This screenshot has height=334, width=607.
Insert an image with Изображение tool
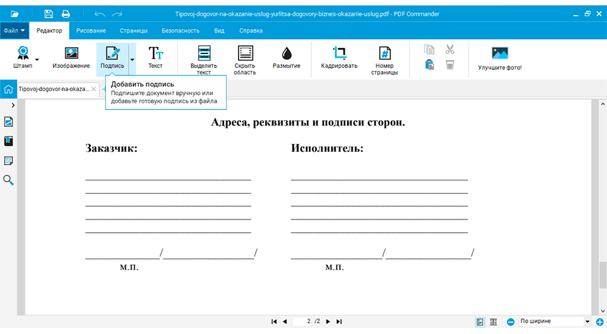click(71, 57)
